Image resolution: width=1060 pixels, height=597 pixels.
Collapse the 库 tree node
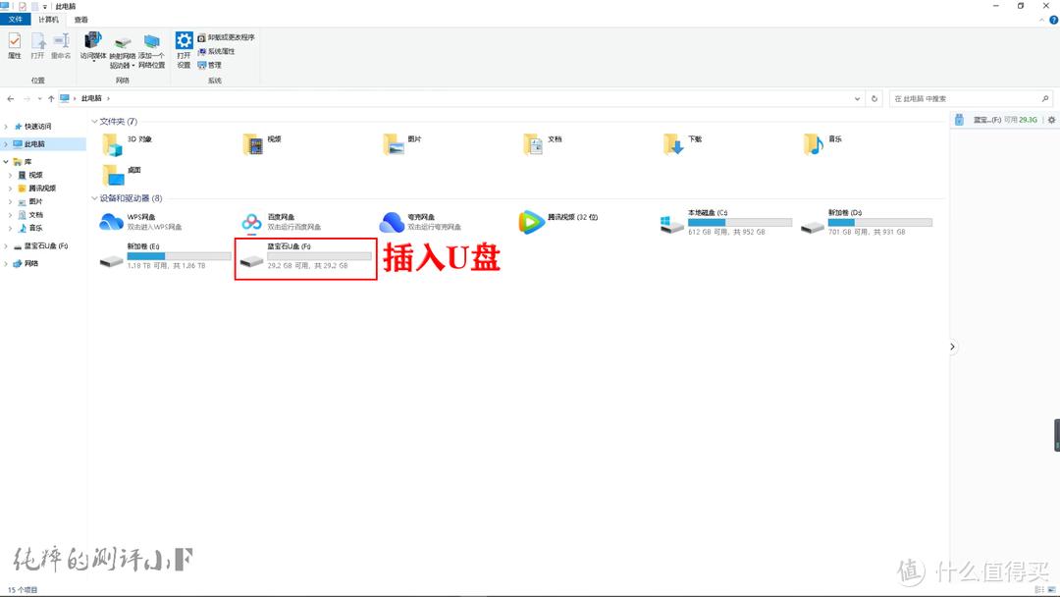[6, 162]
